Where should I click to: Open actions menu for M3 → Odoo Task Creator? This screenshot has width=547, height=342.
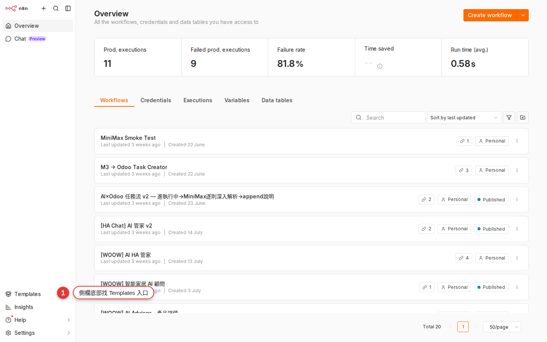tap(517, 170)
